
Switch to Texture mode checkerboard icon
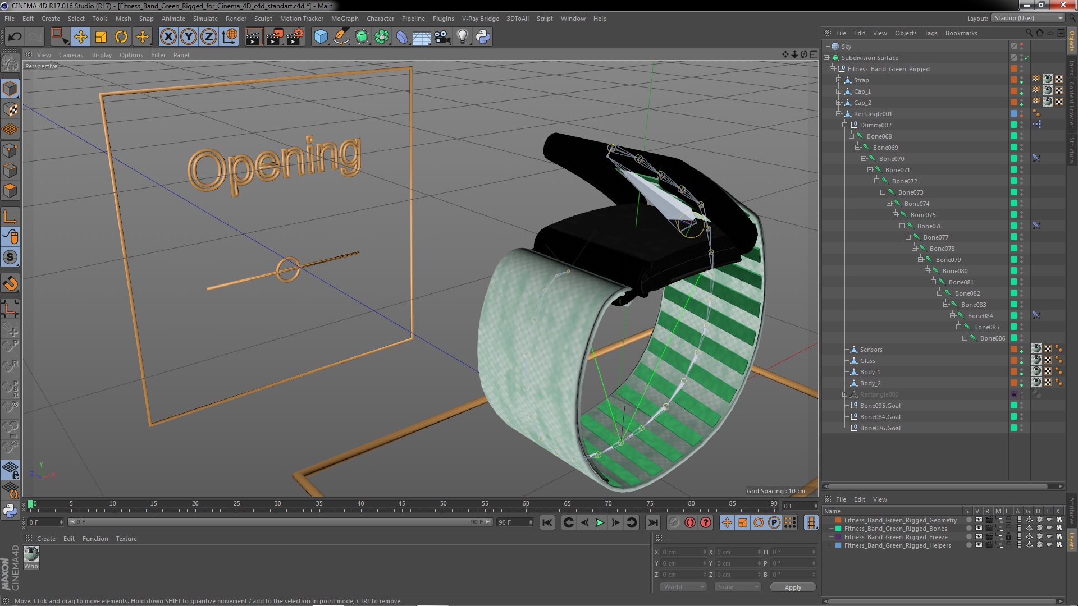tap(10, 109)
